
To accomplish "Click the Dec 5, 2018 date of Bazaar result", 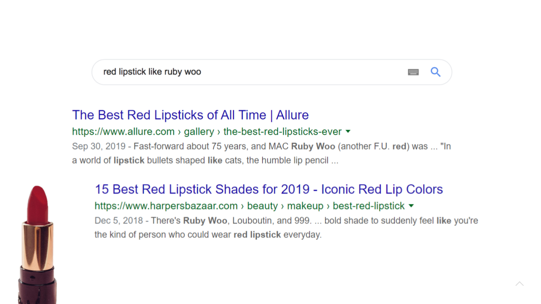I will pyautogui.click(x=119, y=221).
